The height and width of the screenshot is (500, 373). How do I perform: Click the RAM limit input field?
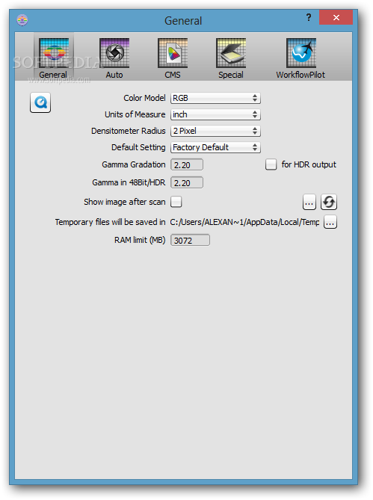coord(191,240)
